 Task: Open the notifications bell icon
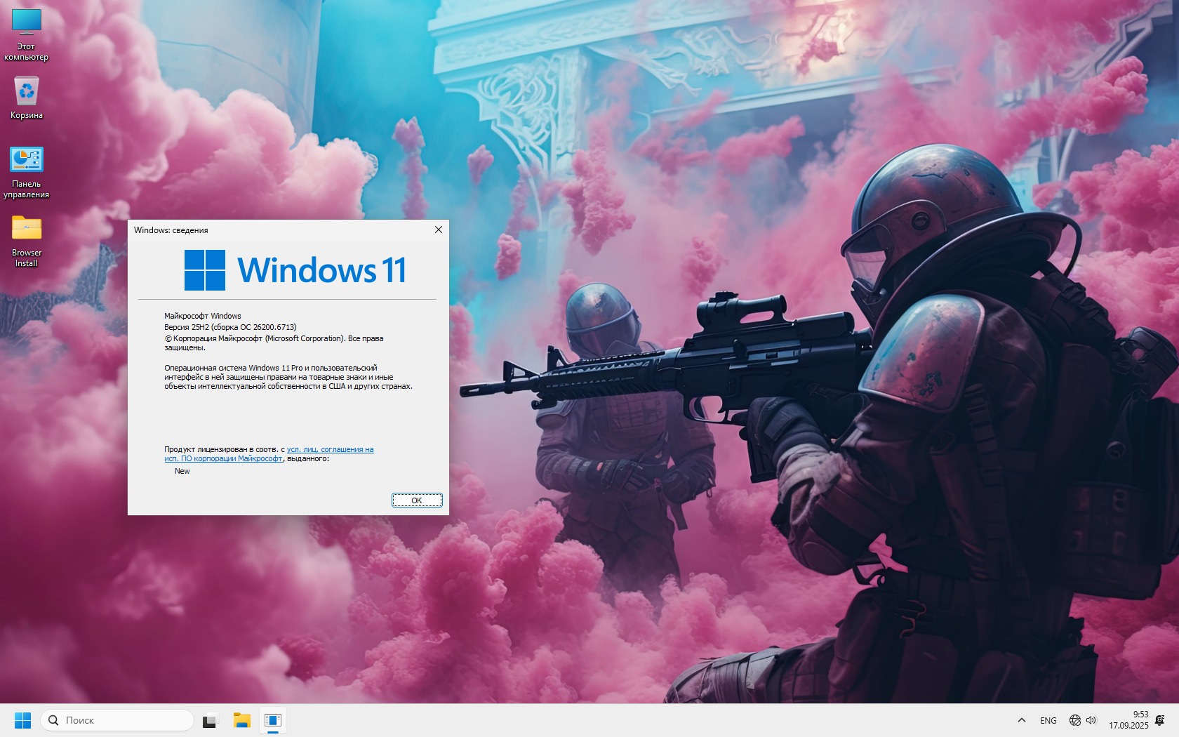pos(1159,720)
